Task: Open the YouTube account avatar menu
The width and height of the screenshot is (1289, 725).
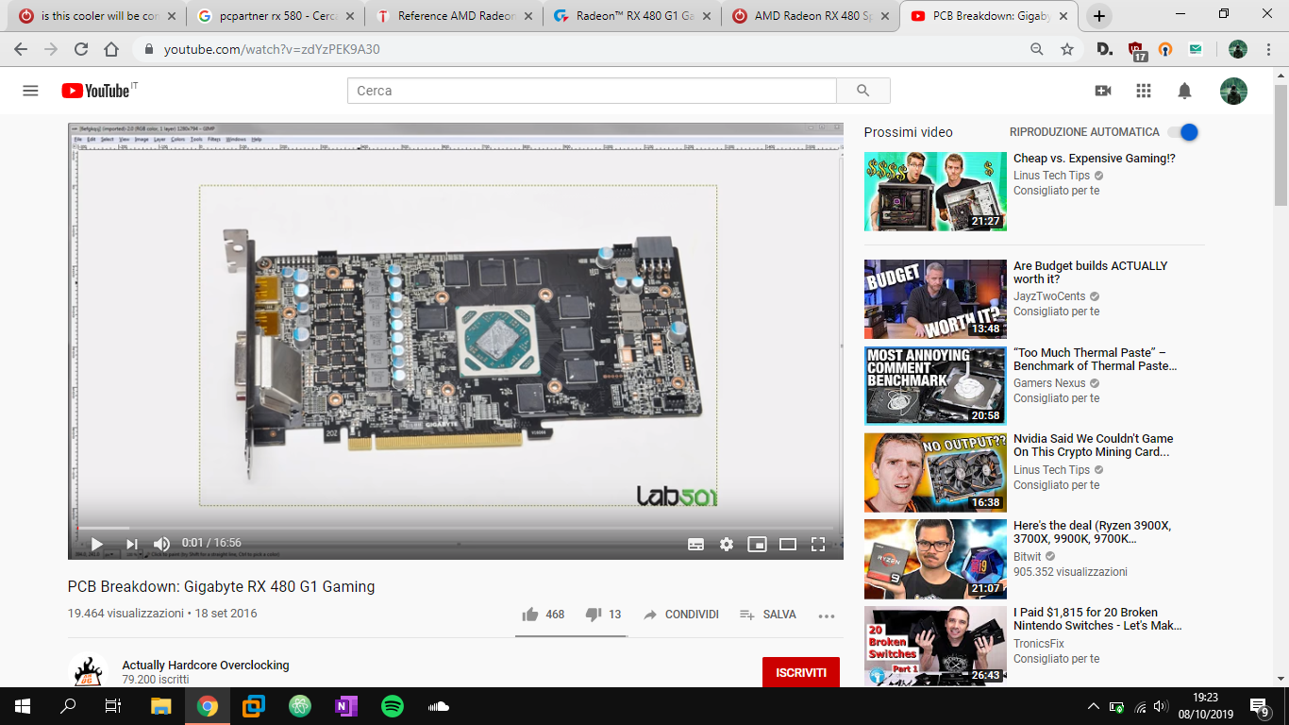Action: (x=1233, y=91)
